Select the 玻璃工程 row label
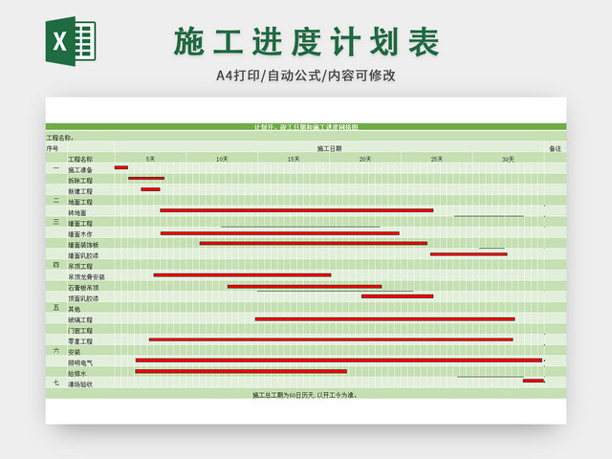The height and width of the screenshot is (459, 612). pyautogui.click(x=80, y=320)
